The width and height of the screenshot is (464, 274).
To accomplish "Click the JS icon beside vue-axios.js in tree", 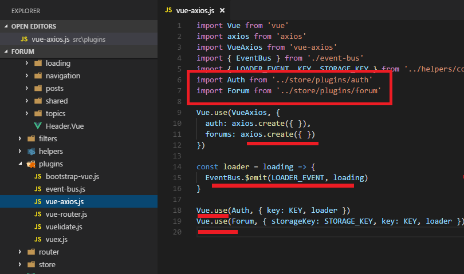I will (38, 201).
